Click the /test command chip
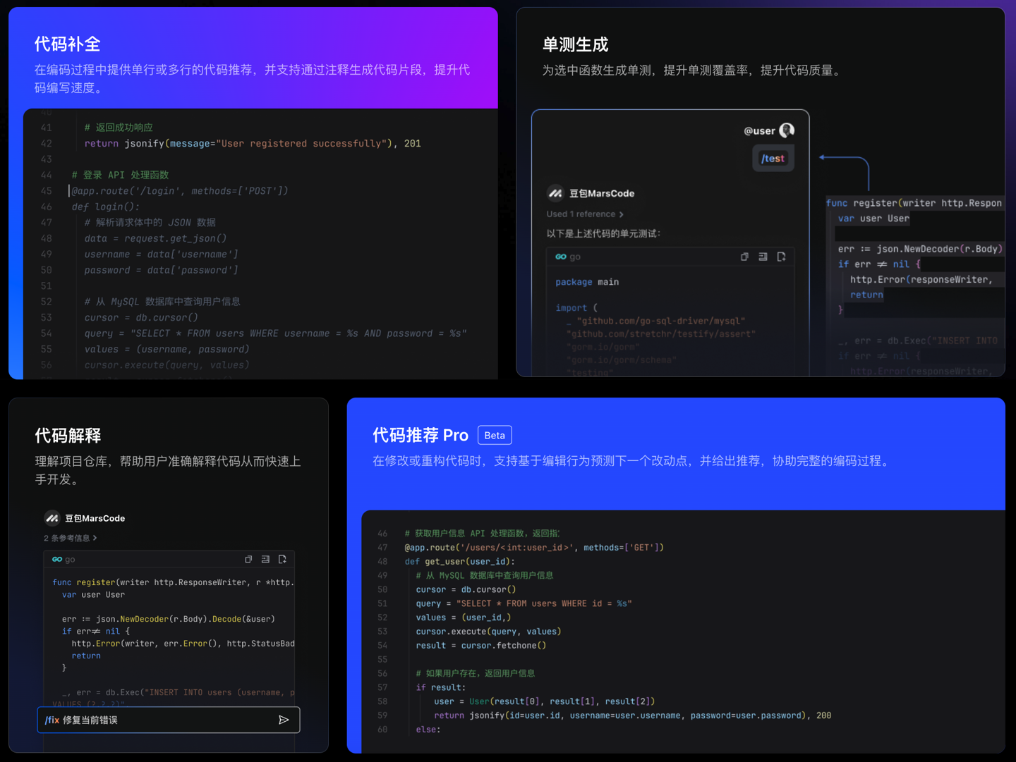Image resolution: width=1016 pixels, height=762 pixels. coord(773,158)
